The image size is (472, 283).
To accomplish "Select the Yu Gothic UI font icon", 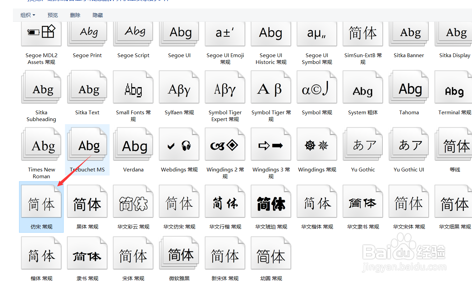I will click(x=409, y=144).
